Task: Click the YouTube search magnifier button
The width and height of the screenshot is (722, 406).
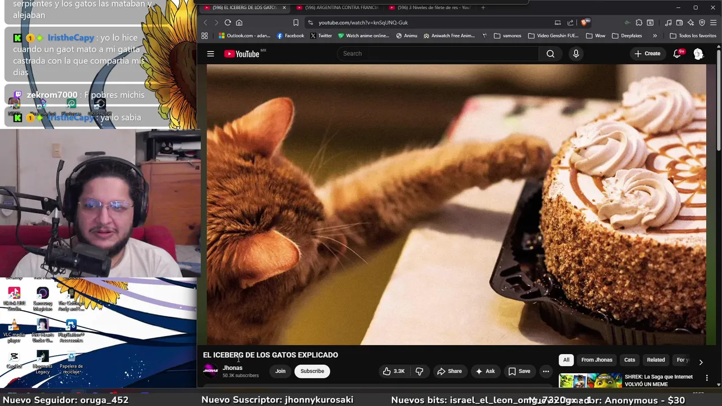Action: [x=550, y=54]
